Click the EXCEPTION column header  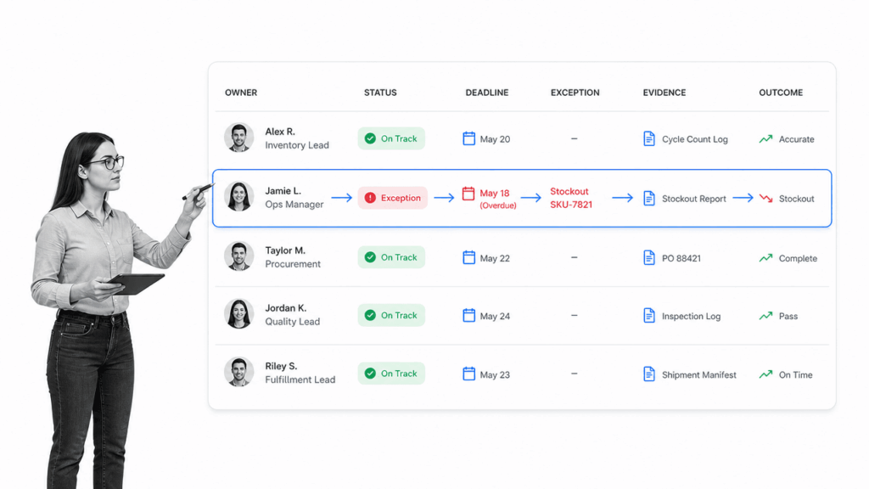point(575,93)
